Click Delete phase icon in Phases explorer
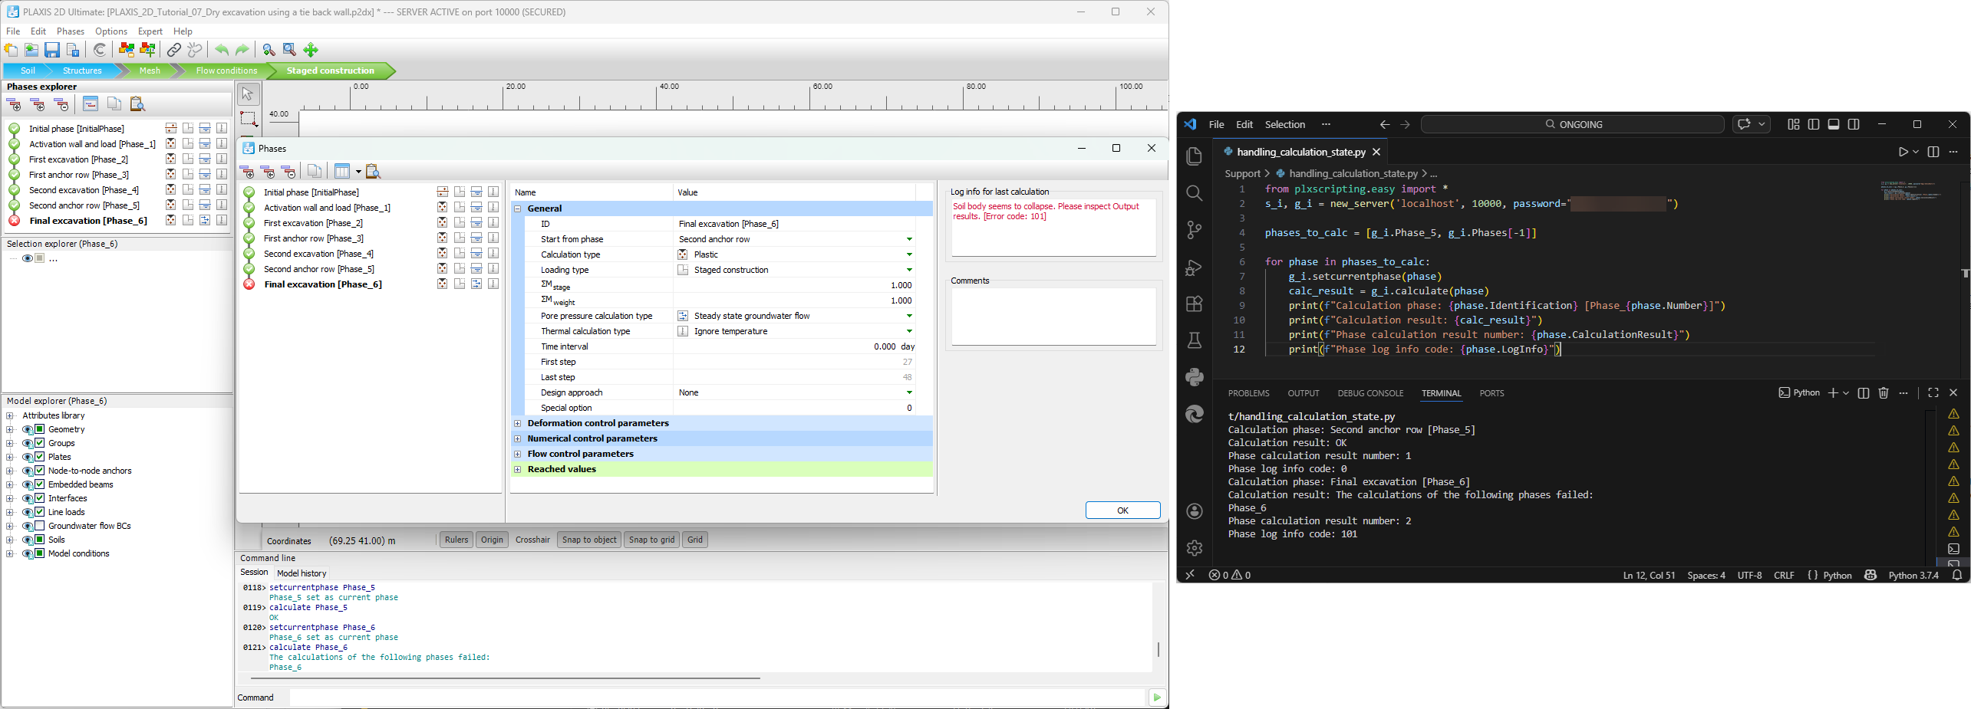This screenshot has width=1971, height=709. 61,104
